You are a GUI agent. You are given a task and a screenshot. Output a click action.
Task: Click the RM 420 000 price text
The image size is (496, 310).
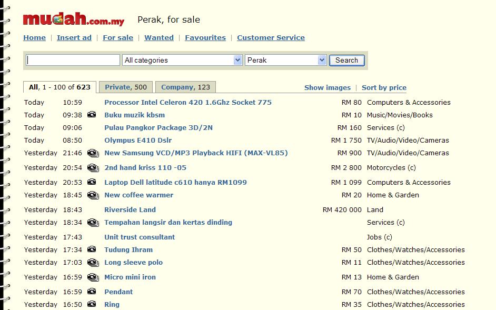(342, 209)
